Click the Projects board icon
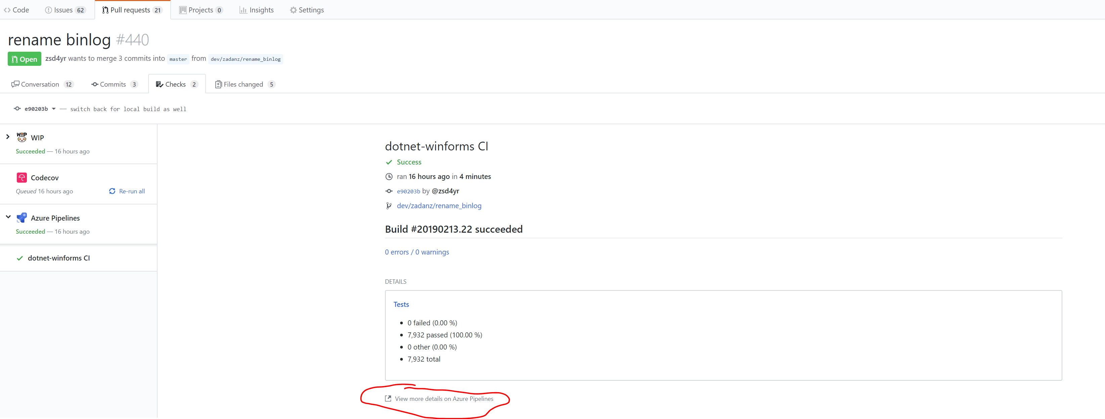The image size is (1105, 419). [x=183, y=10]
